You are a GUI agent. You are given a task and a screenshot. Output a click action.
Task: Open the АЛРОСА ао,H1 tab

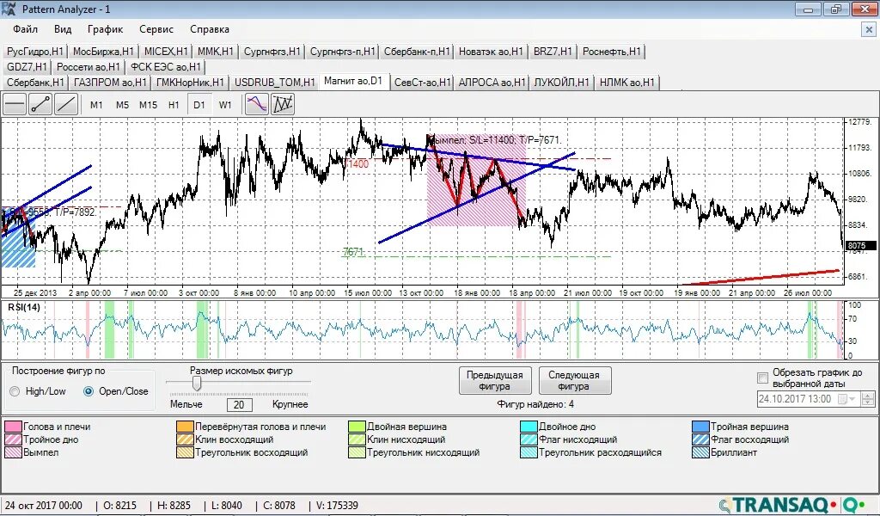(492, 83)
